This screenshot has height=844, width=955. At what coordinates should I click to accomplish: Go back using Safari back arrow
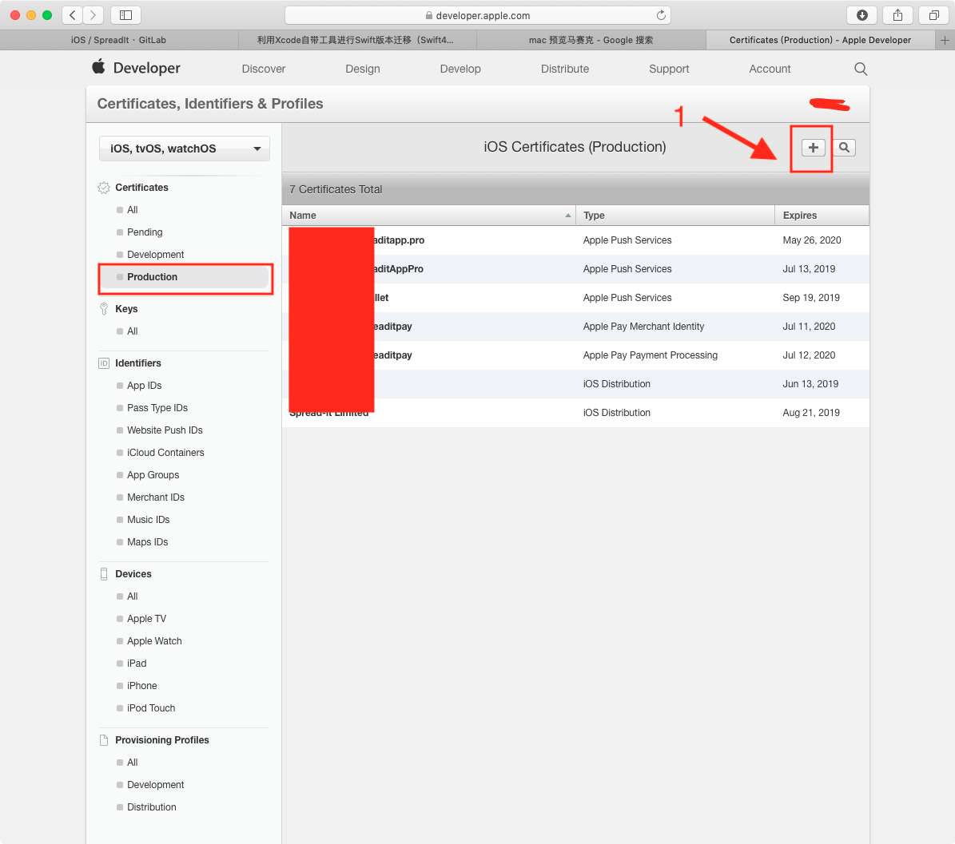click(x=73, y=15)
